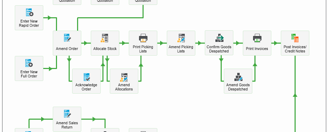Open the Enter New Rapid Order icon

pyautogui.click(x=29, y=12)
